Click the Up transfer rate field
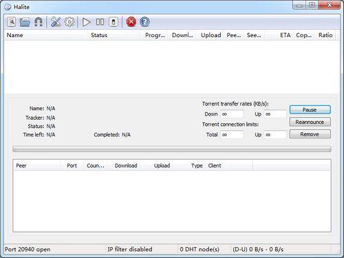The image size is (344, 258). pos(275,114)
